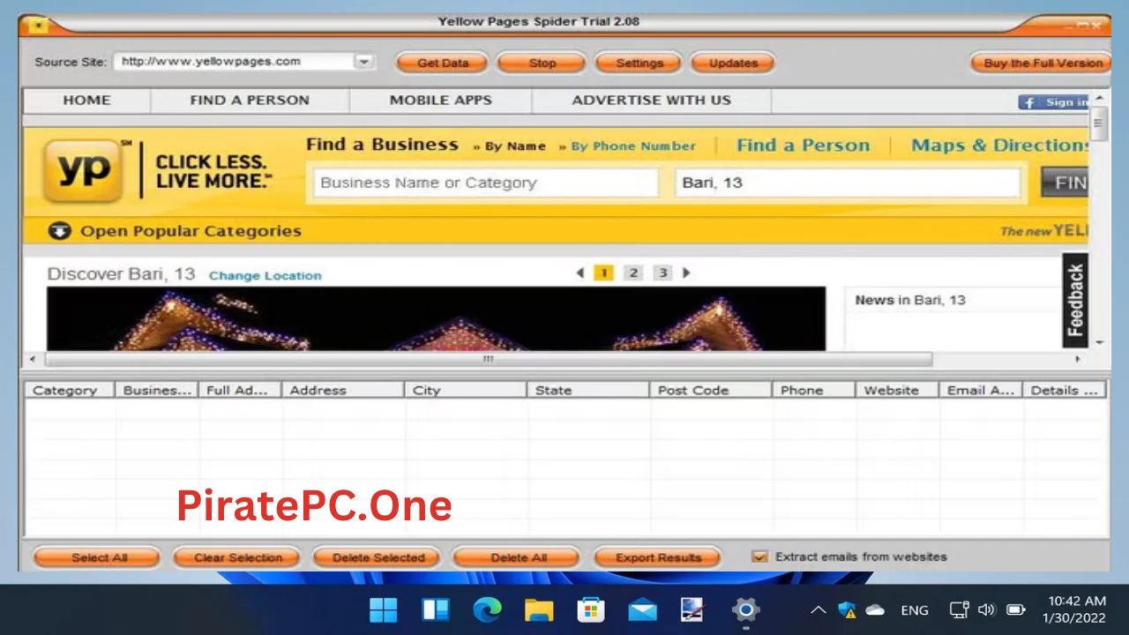Click Buy the Full Version button
Image resolution: width=1129 pixels, height=635 pixels.
pos(1043,63)
